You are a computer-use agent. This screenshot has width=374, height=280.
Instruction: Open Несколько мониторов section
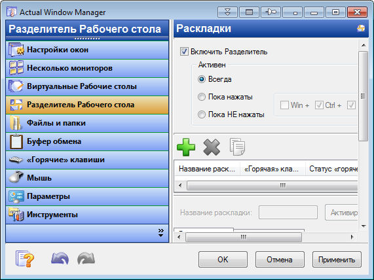click(87, 68)
